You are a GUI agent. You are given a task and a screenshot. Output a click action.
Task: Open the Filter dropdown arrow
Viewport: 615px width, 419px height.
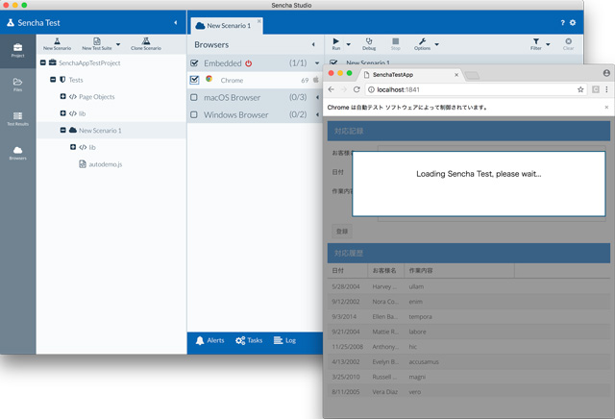[548, 44]
